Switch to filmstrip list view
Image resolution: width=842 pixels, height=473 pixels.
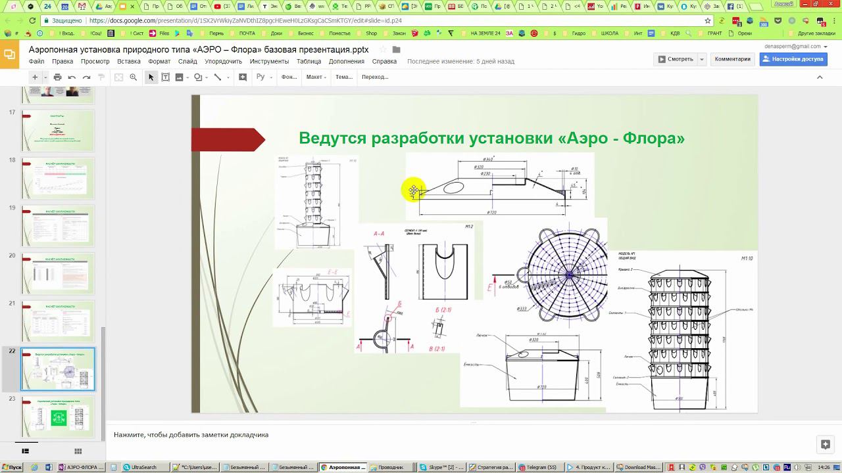coord(26,451)
